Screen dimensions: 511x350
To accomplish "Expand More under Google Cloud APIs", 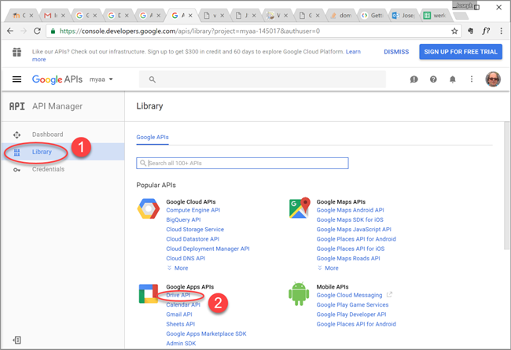I will tap(178, 267).
